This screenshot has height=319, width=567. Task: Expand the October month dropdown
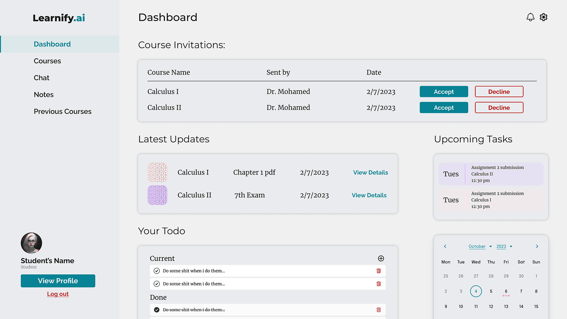point(480,246)
